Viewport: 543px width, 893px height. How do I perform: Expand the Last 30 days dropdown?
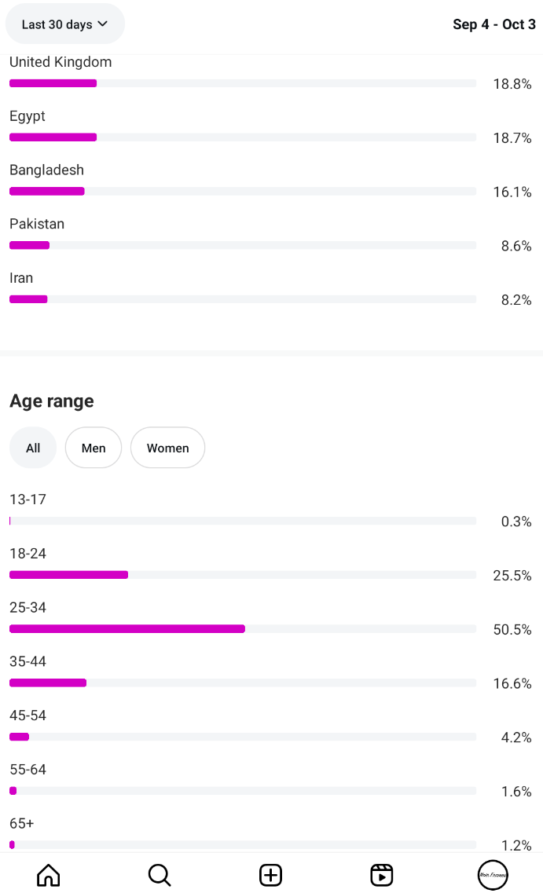[65, 24]
